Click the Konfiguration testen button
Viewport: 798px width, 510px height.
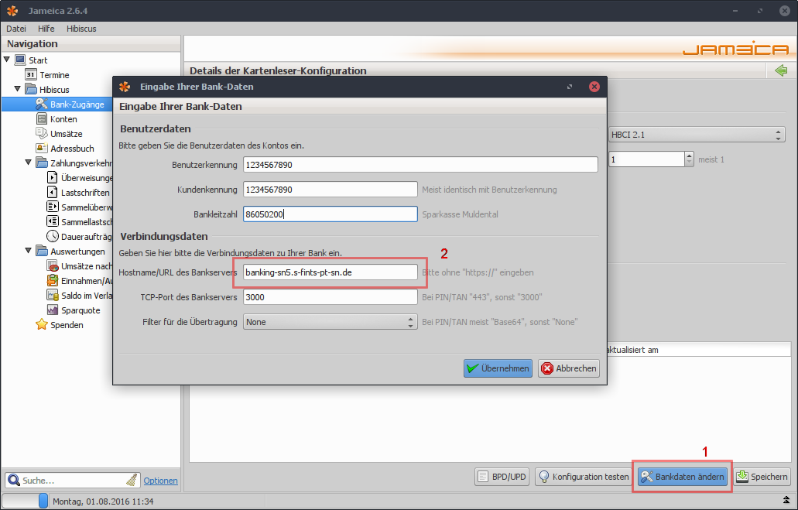click(x=584, y=477)
